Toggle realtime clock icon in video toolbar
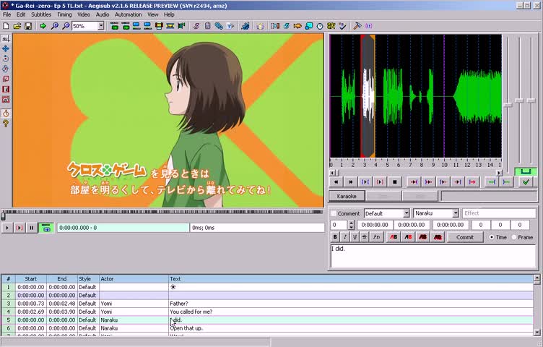The height and width of the screenshot is (347, 543). pos(6,113)
